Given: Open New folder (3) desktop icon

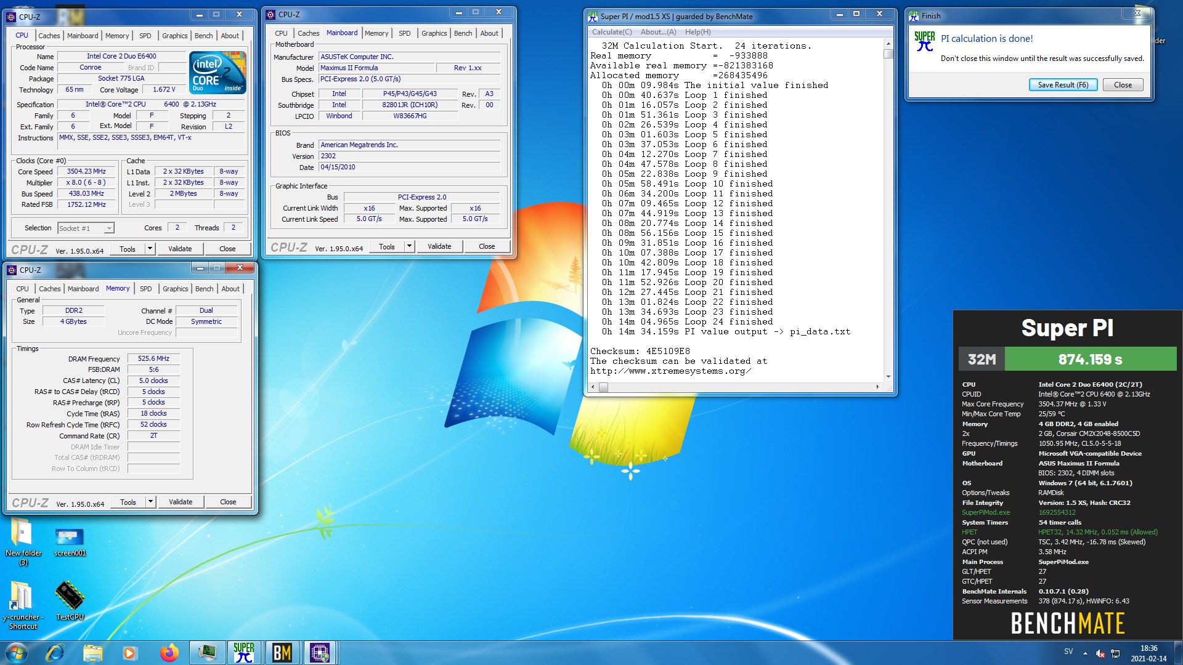Looking at the screenshot, I should (x=23, y=542).
